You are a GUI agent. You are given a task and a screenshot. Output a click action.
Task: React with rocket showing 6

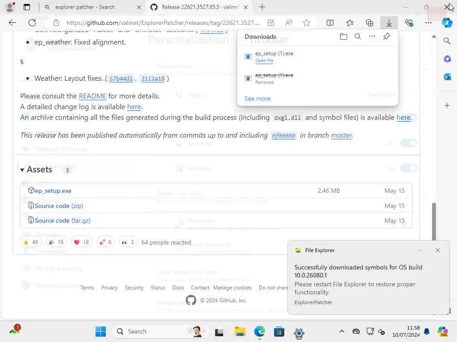pyautogui.click(x=105, y=242)
